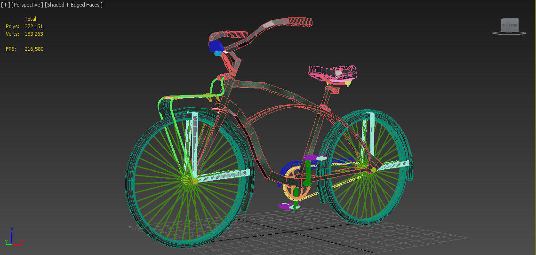Select the bike's white-gray saddle seat
The width and height of the screenshot is (536, 255).
(x=333, y=73)
